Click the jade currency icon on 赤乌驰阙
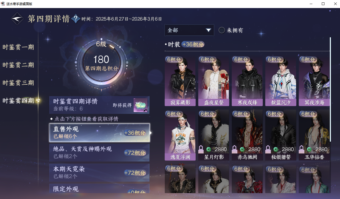The width and height of the screenshot is (340, 199). pyautogui.click(x=242, y=149)
